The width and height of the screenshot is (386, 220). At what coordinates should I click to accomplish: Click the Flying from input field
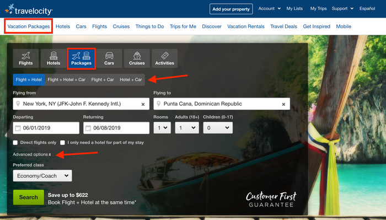[x=81, y=104]
